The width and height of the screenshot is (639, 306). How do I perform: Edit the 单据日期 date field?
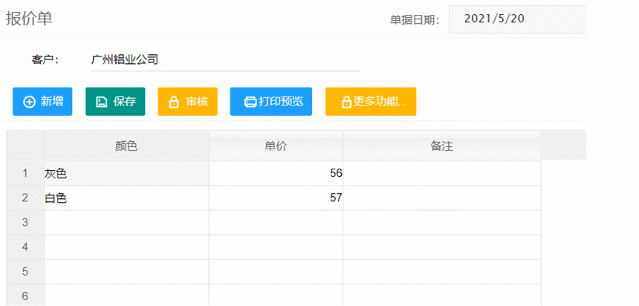coord(518,19)
